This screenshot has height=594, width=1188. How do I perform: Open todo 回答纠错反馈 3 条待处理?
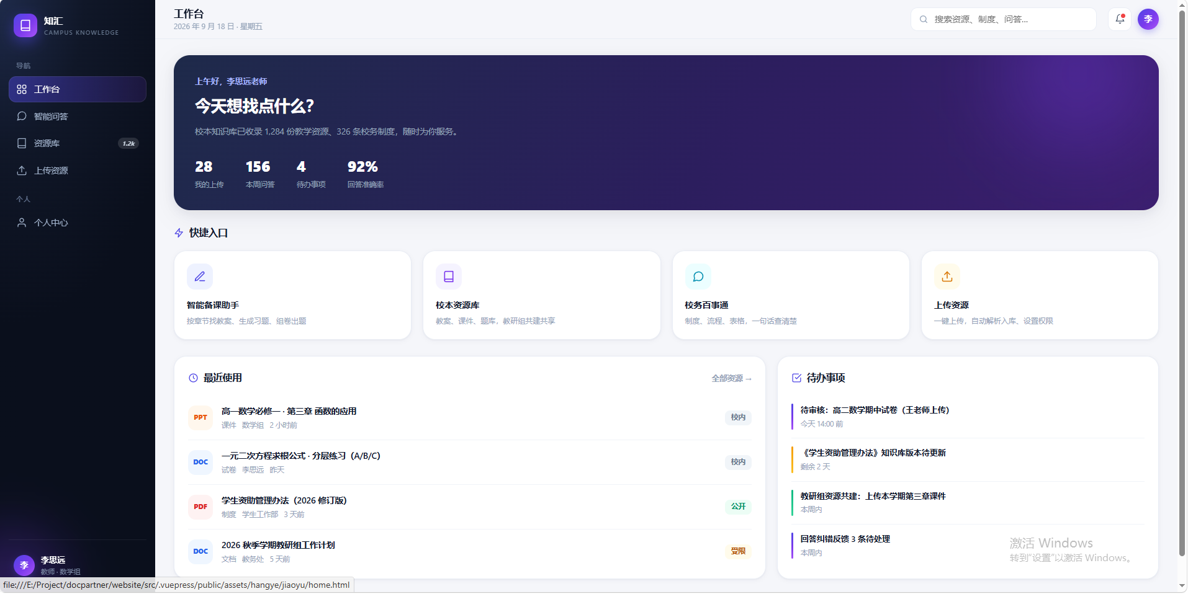pos(968,546)
